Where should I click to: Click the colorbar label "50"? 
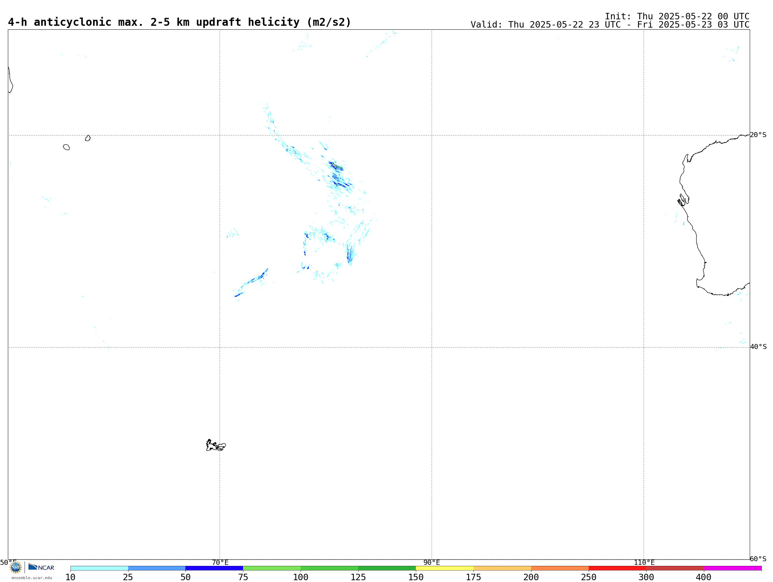[185, 577]
